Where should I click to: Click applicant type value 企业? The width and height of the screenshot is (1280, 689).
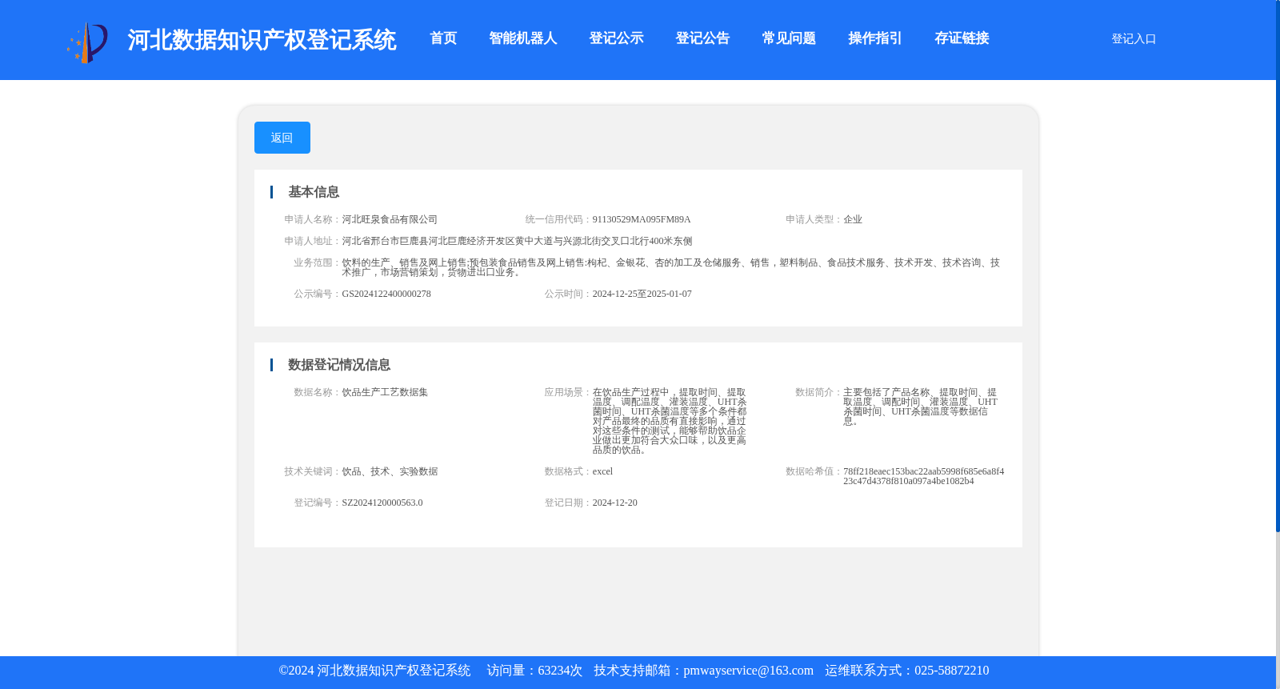pos(853,219)
